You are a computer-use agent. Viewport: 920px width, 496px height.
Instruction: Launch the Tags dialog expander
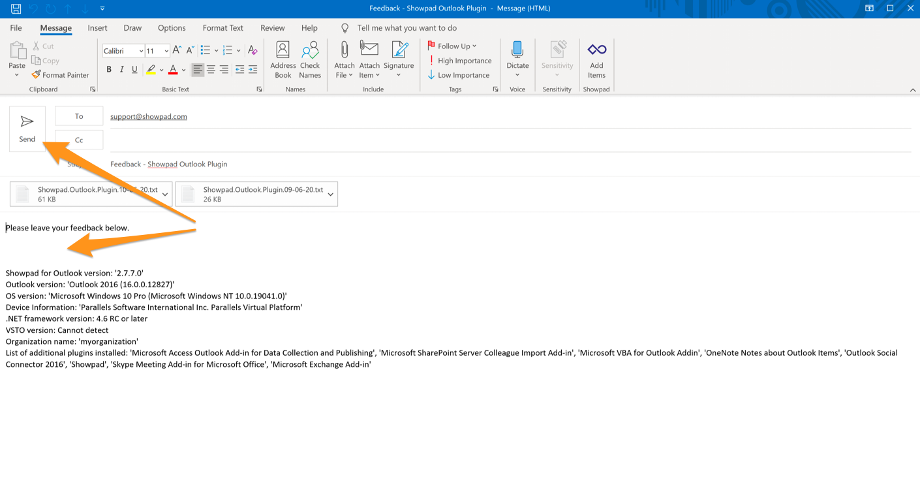tap(495, 89)
